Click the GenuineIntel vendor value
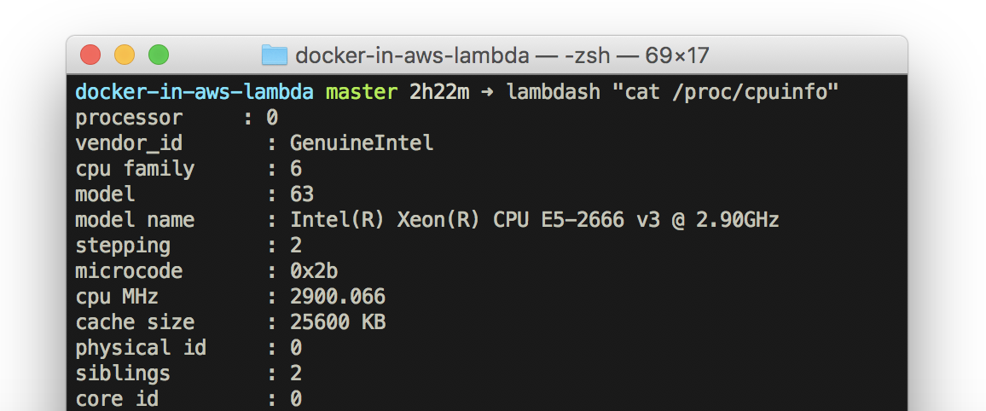 click(x=362, y=143)
